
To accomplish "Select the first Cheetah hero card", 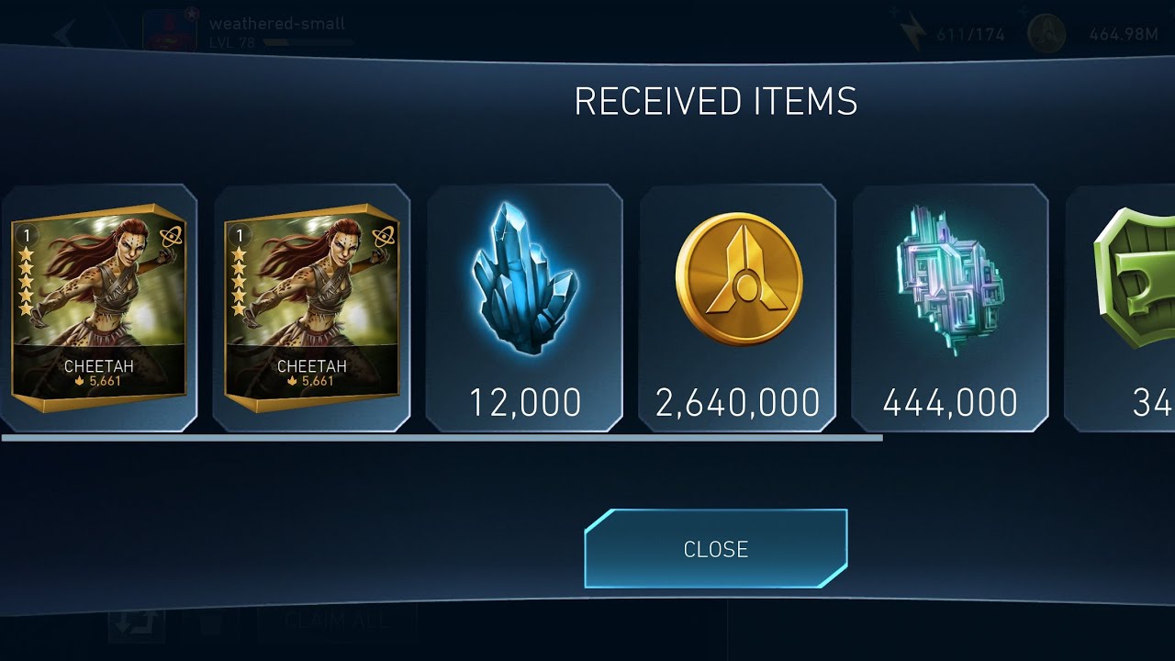I will [x=98, y=308].
